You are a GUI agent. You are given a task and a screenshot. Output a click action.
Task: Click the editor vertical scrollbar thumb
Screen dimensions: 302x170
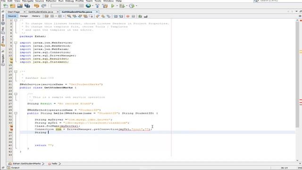pyautogui.click(x=297, y=74)
